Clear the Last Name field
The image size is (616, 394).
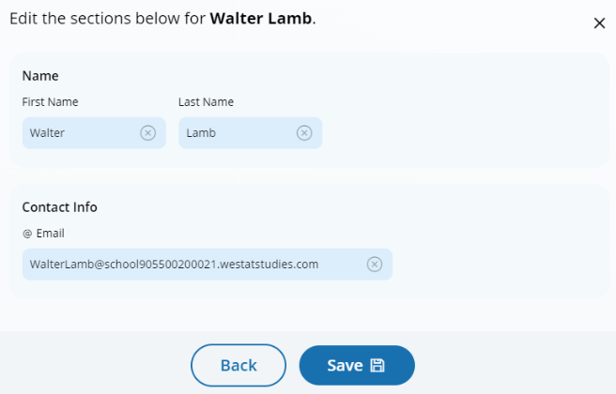pyautogui.click(x=304, y=133)
